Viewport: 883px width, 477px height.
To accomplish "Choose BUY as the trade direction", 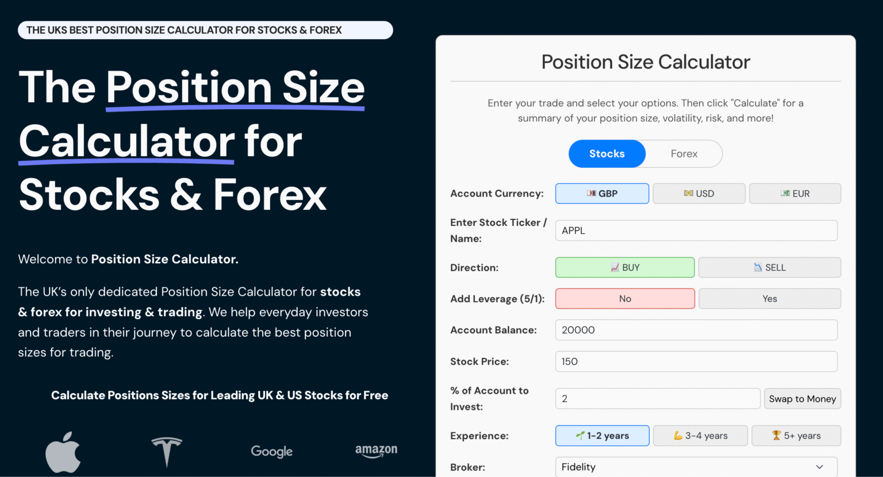I will click(625, 267).
